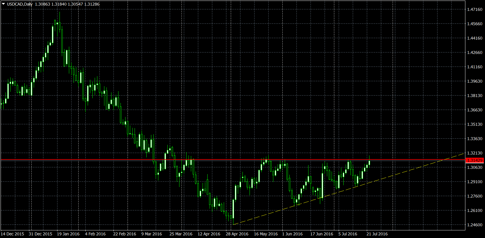Click the 21 Jul 2016 date label

(x=377, y=234)
